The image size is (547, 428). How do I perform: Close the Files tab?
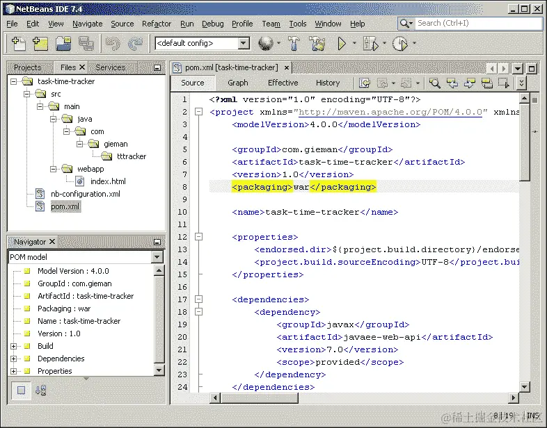tap(82, 67)
